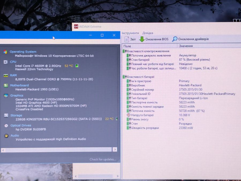Open the Operating System section in Speccy
The width and height of the screenshot is (241, 181).
(x=23, y=52)
